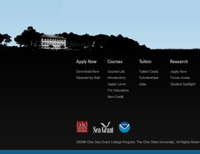
Task: Open the Courses footer heading
Action: tap(115, 62)
